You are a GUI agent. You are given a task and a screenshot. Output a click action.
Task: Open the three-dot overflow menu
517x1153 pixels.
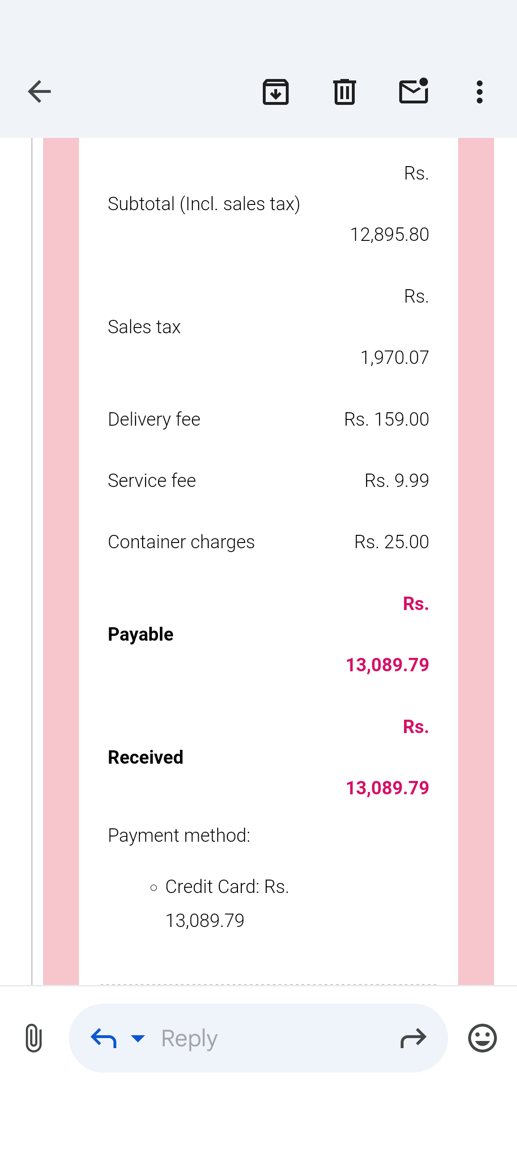[480, 91]
